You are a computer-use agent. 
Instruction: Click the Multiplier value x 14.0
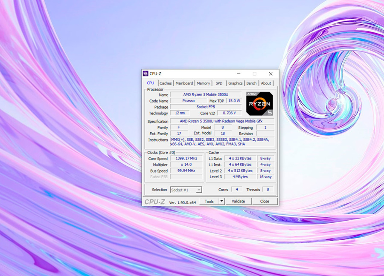(186, 165)
